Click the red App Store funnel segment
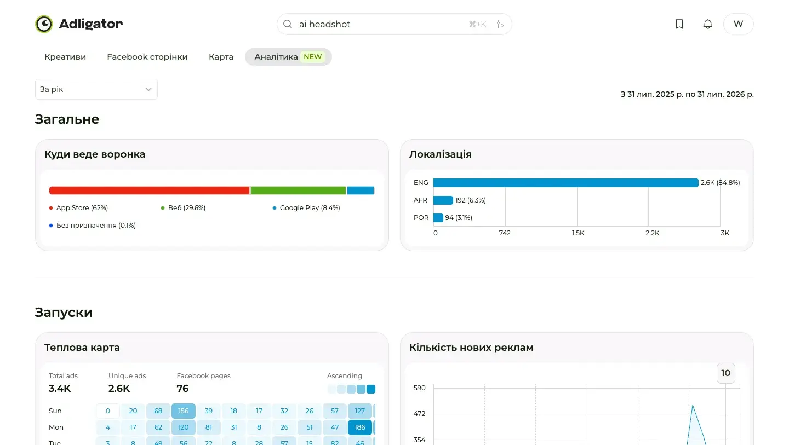 pyautogui.click(x=149, y=190)
